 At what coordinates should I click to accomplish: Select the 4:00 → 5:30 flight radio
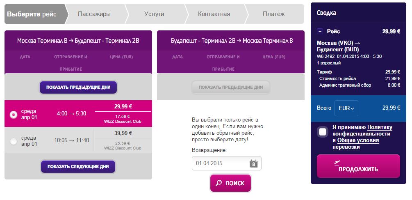coord(14,115)
